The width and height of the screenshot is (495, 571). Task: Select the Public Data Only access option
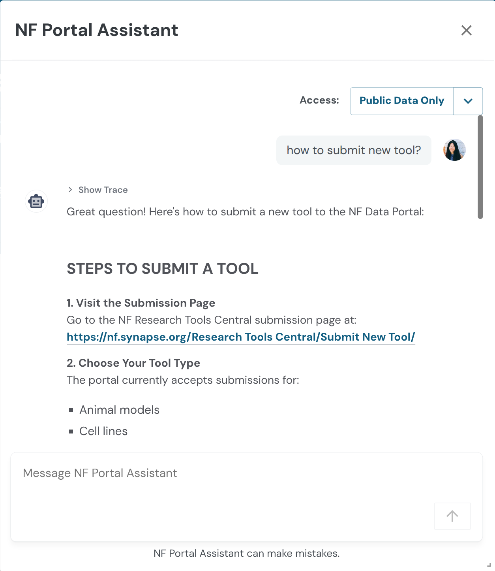click(x=402, y=101)
